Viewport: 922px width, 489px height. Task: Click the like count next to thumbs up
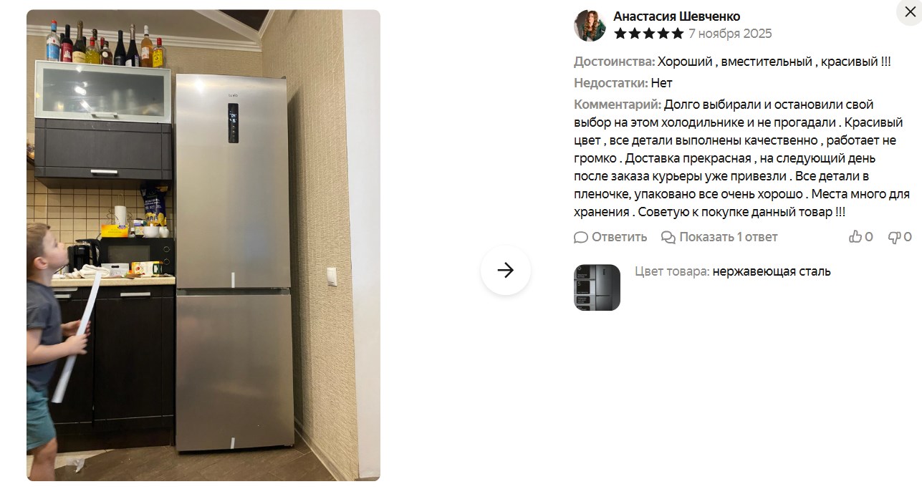pyautogui.click(x=869, y=237)
